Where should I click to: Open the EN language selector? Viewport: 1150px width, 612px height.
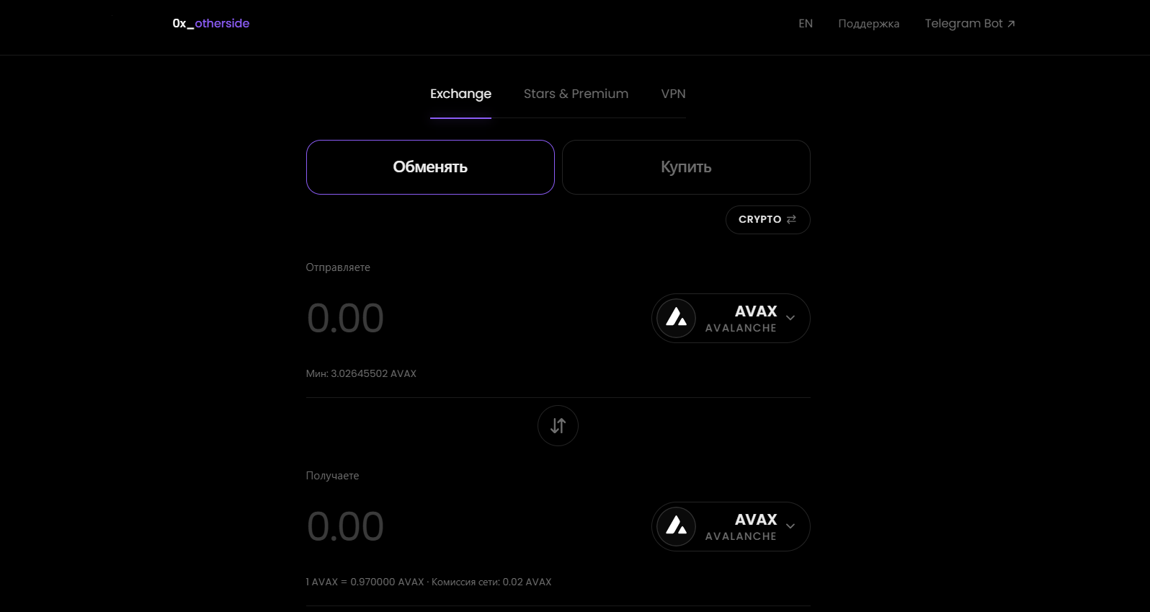coord(806,23)
